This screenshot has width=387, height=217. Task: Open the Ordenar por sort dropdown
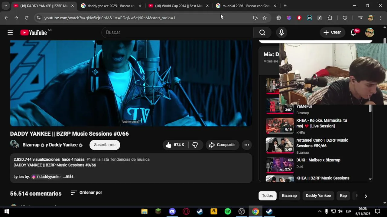(x=86, y=193)
